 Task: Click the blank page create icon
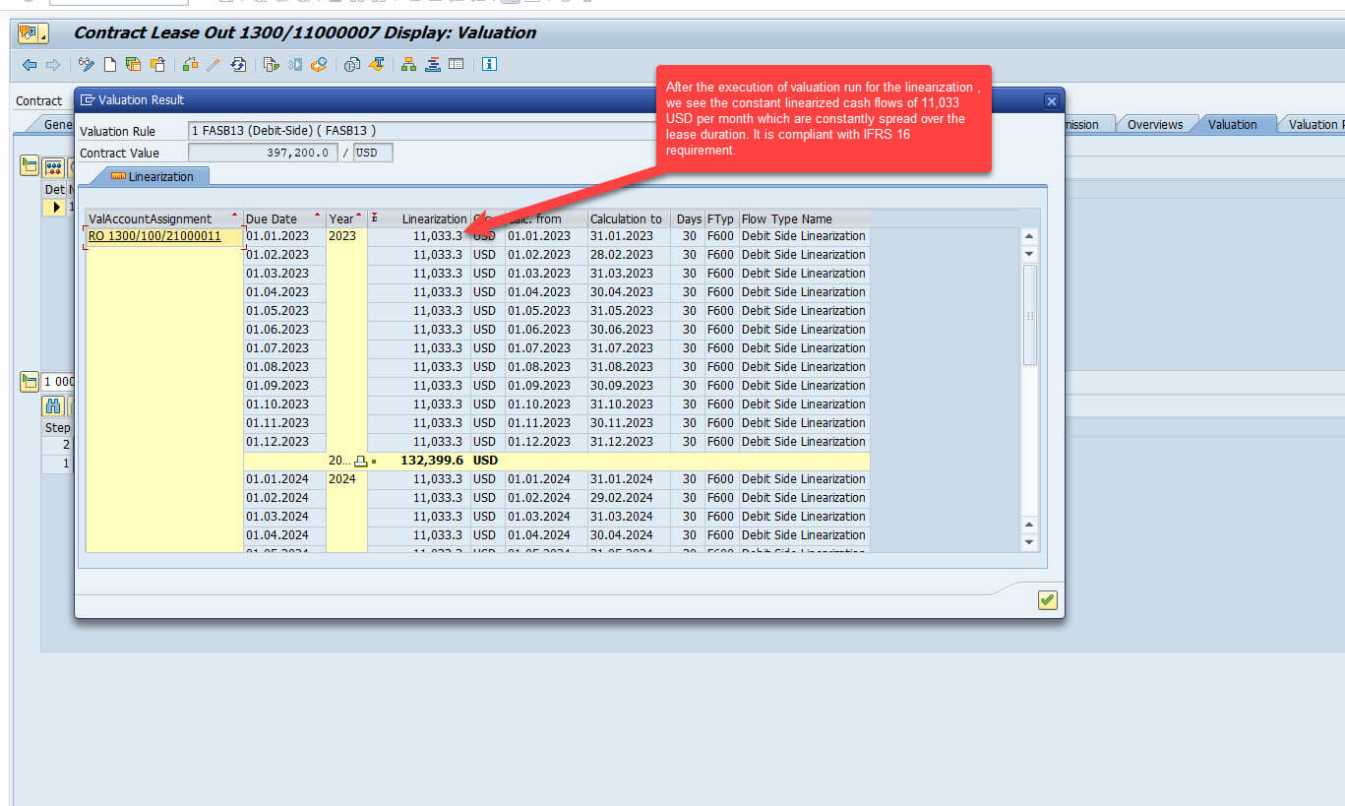tap(110, 65)
